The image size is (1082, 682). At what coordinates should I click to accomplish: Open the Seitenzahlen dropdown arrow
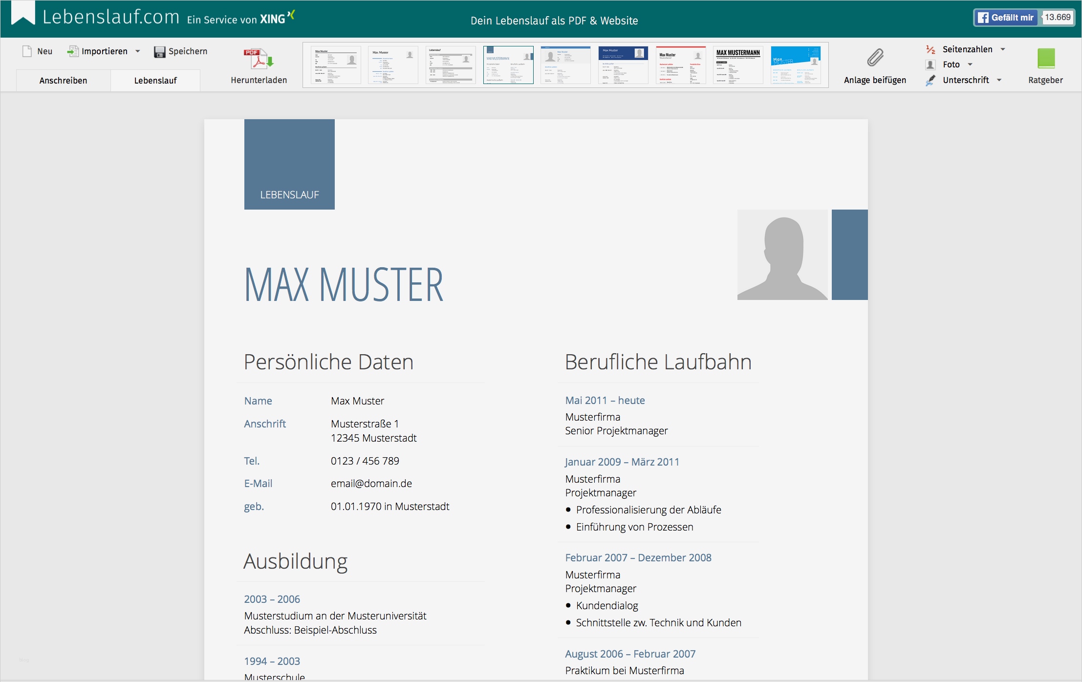point(1003,49)
